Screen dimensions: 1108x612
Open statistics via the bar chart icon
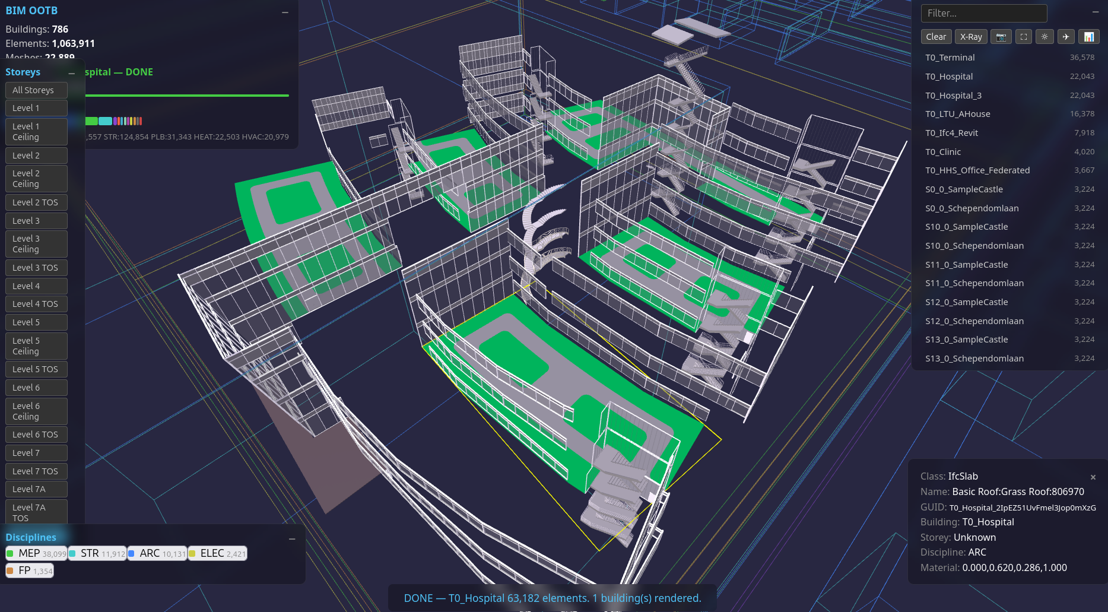[x=1088, y=36]
